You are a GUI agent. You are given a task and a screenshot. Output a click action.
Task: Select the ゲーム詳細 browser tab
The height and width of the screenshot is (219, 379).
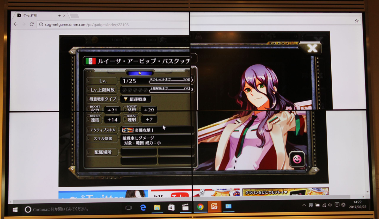pyautogui.click(x=40, y=15)
